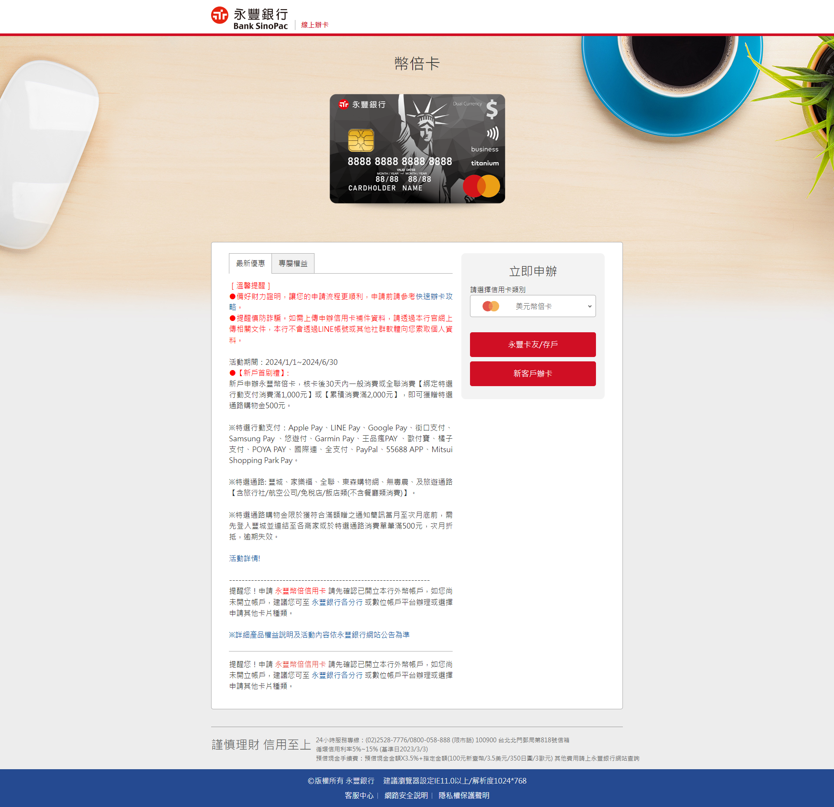Click 活動期間：2024/1/1~2024/6/30 text
This screenshot has width=834, height=807.
click(x=283, y=362)
